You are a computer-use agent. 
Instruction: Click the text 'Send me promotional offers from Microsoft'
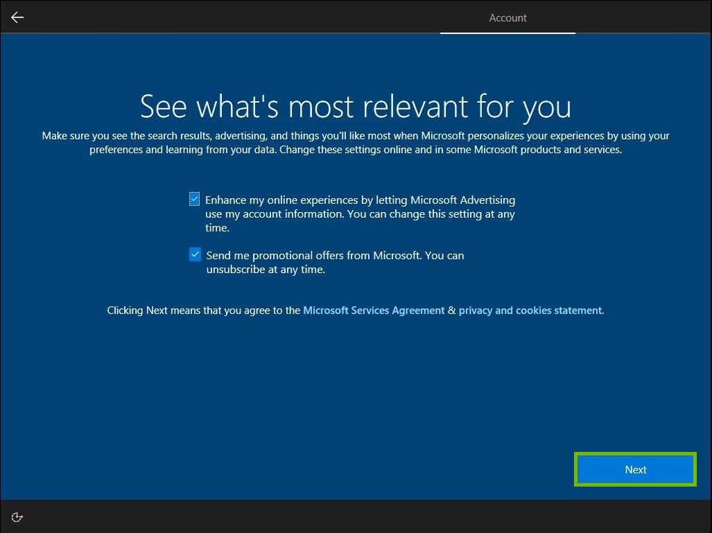pos(314,256)
